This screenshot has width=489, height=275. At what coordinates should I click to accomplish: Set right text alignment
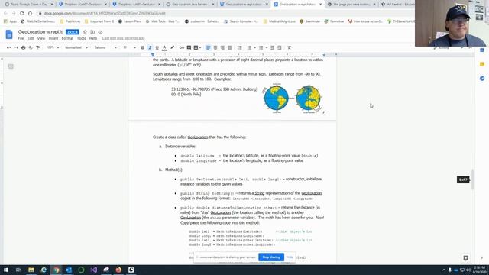pos(222,47)
